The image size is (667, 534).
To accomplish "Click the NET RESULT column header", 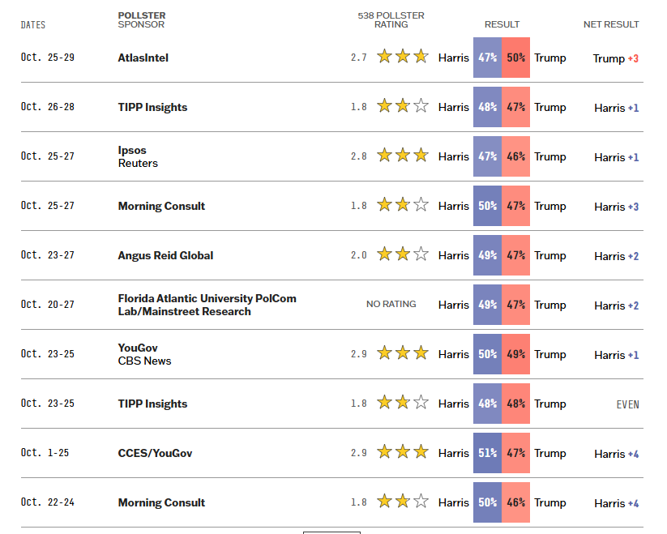I will (611, 24).
